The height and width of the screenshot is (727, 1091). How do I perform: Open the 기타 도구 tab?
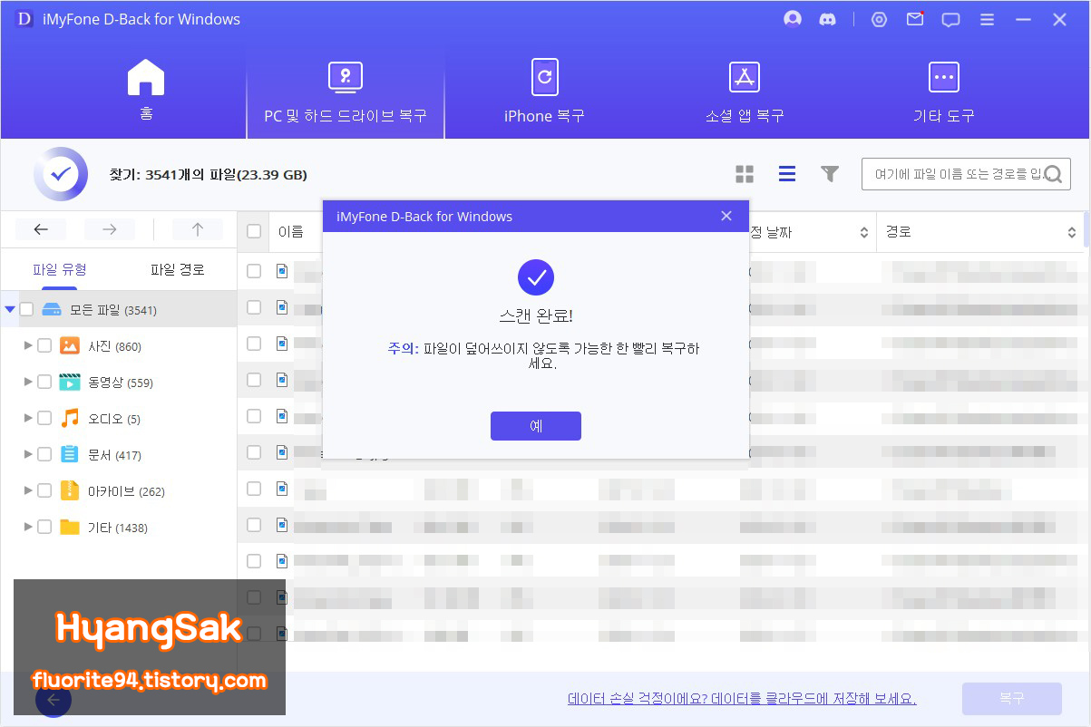point(944,91)
